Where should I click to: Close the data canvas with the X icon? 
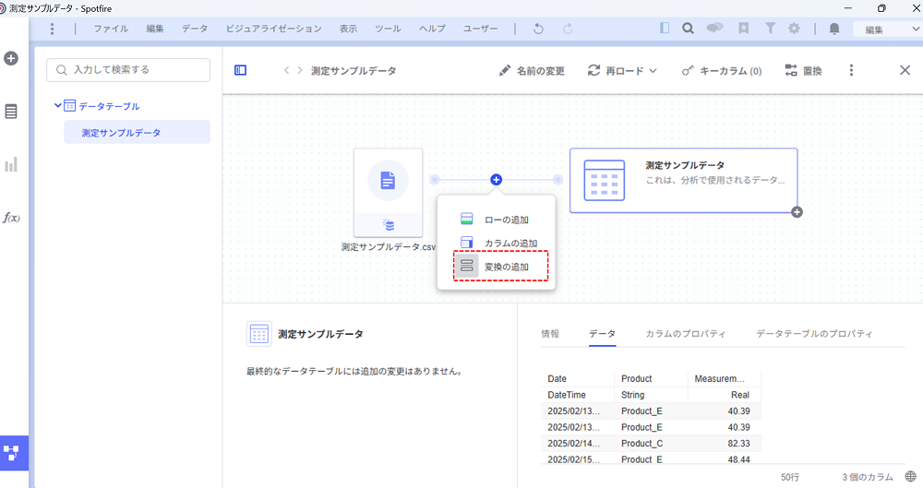905,70
